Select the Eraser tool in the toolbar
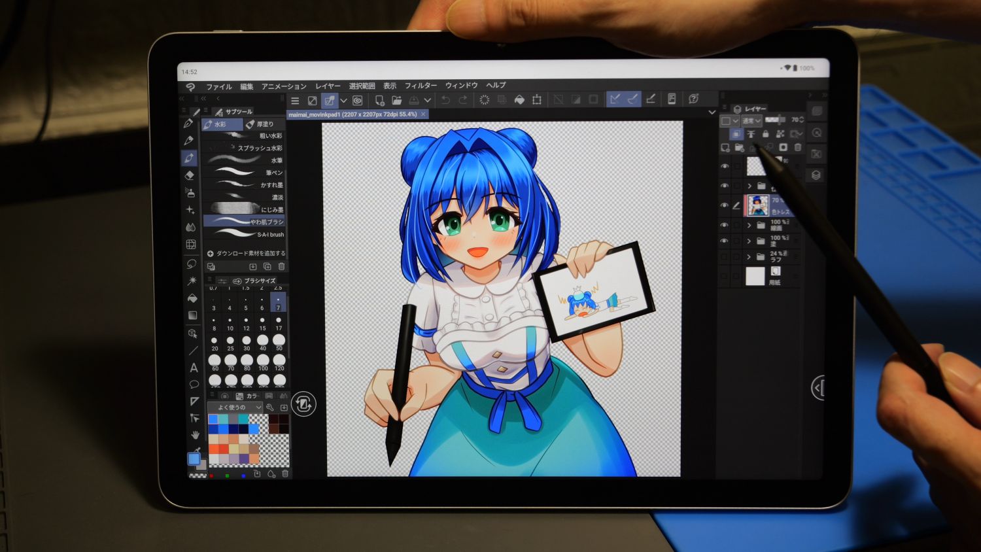Viewport: 981px width, 552px height. coord(190,175)
